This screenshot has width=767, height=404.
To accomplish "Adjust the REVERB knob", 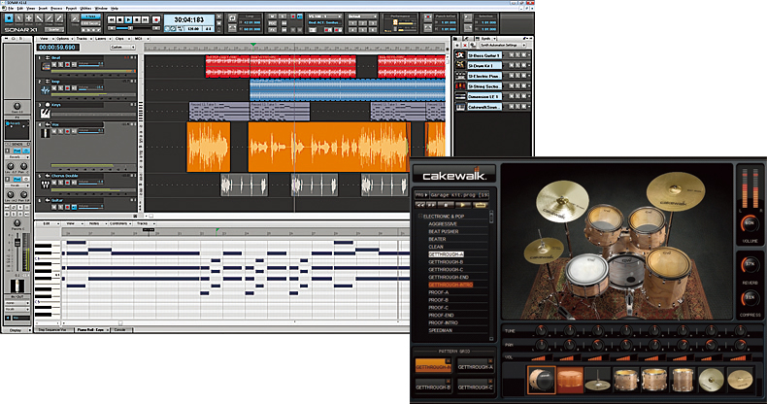I will [x=750, y=264].
